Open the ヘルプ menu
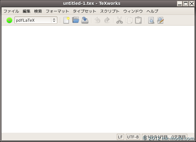Screen dimensions: 196x142 (x=152, y=11)
